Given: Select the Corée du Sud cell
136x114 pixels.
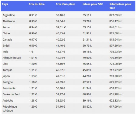Looking at the screenshot, I should (11, 94).
